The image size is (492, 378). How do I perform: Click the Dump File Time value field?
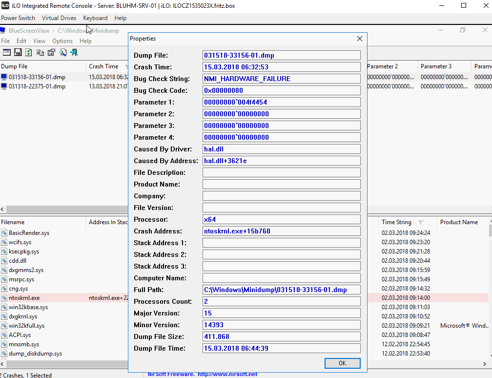tap(282, 348)
